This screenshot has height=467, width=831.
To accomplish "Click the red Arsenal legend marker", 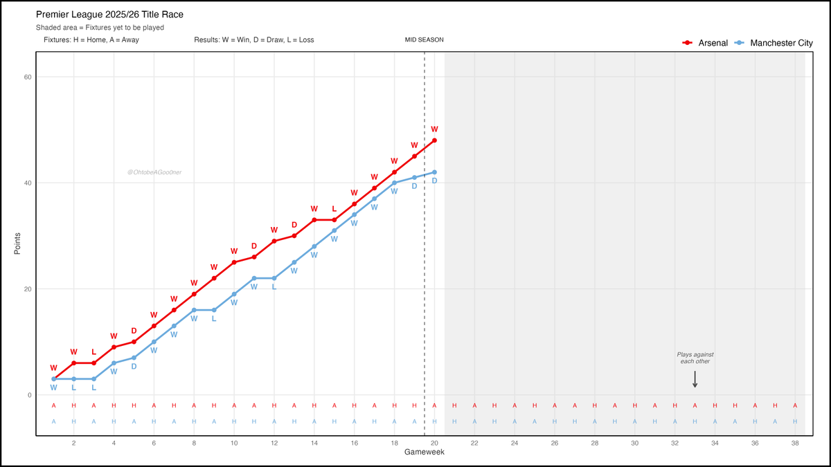I will click(688, 43).
